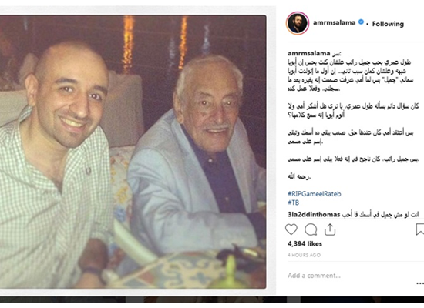Image resolution: width=424 pixels, height=308 pixels.
Task: Click amrmsalama username at the caption start
Action: coord(309,53)
